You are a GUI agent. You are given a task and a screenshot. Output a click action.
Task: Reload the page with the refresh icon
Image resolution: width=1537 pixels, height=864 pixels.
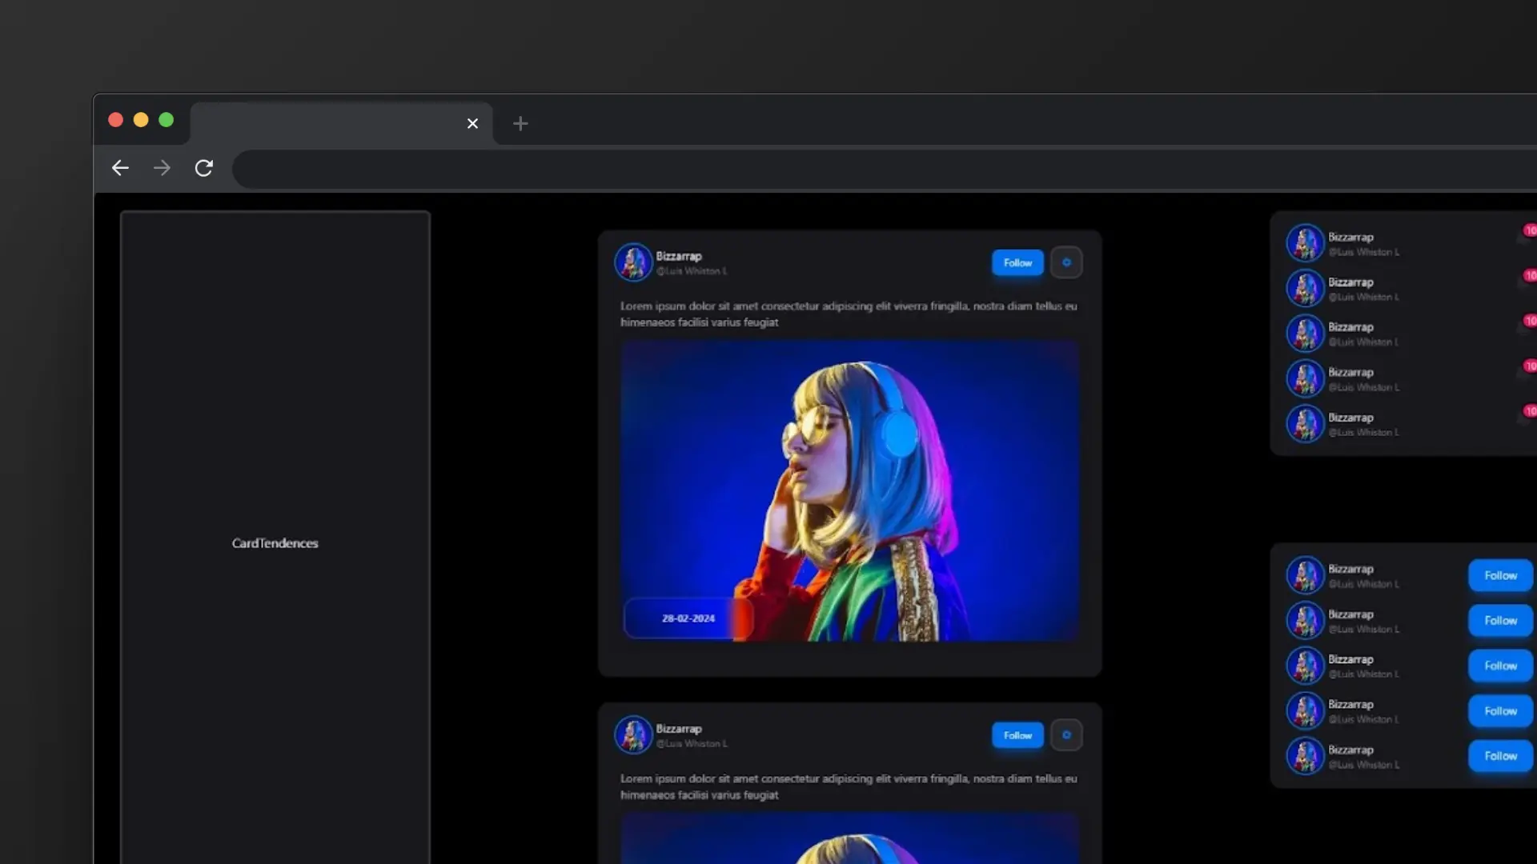[x=203, y=168]
